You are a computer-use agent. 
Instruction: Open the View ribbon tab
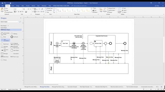pos(38,6)
